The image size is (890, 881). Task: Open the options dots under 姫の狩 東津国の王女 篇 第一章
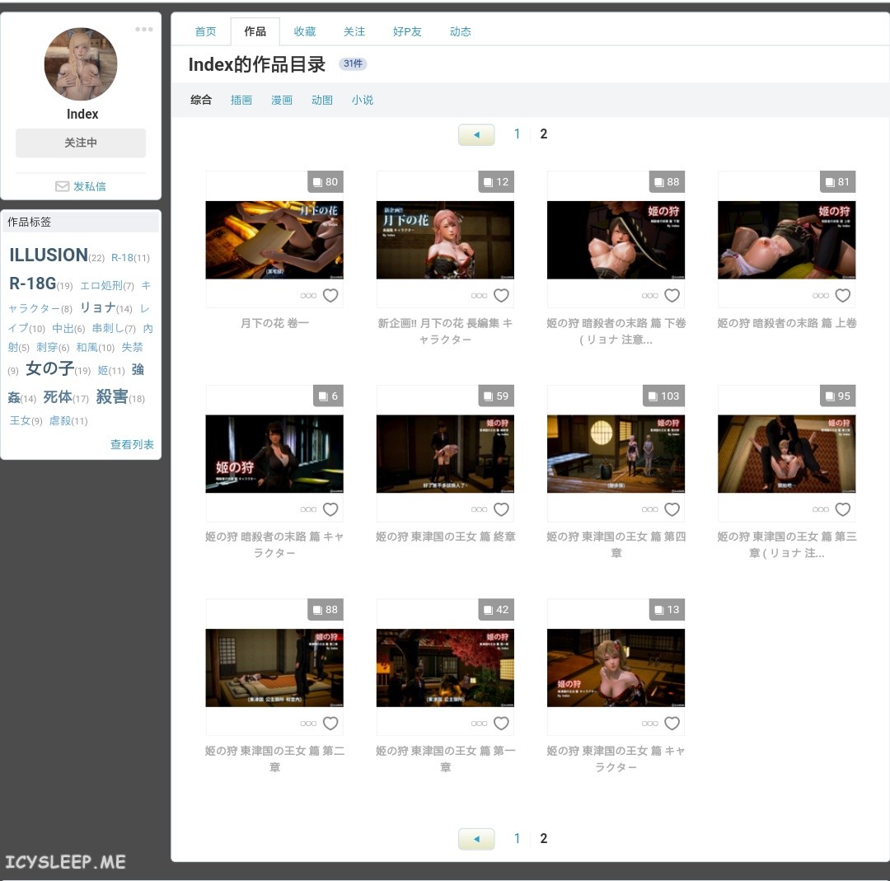[479, 724]
